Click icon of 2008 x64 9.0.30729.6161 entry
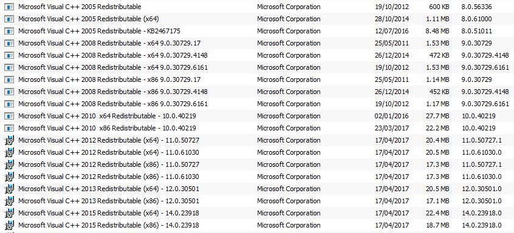 coord(9,67)
